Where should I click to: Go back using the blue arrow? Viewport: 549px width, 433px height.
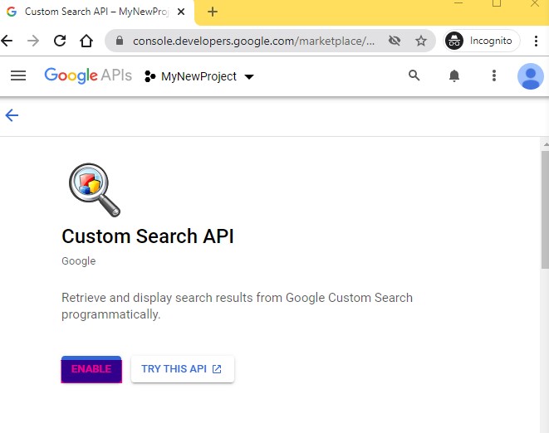(x=12, y=115)
